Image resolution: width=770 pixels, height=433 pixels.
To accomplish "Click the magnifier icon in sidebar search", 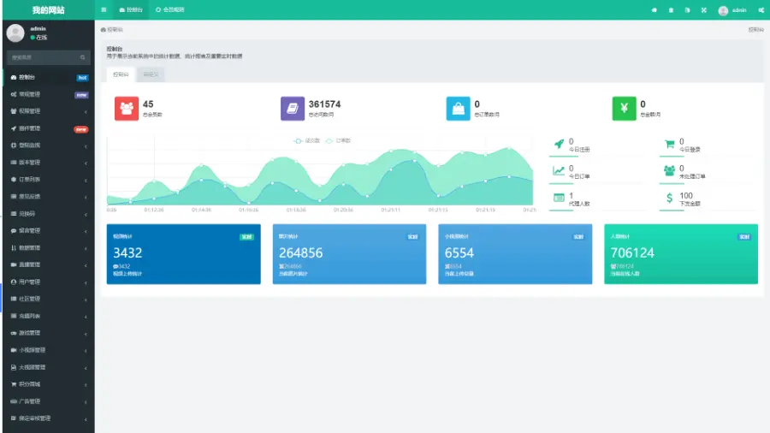I will [83, 57].
